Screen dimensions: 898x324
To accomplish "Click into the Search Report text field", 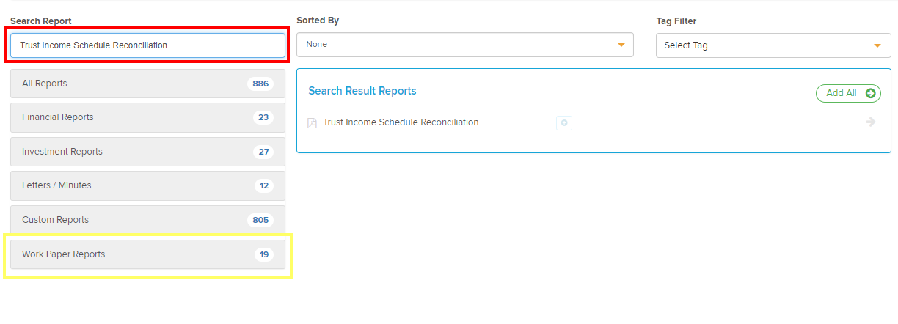I will pos(147,45).
